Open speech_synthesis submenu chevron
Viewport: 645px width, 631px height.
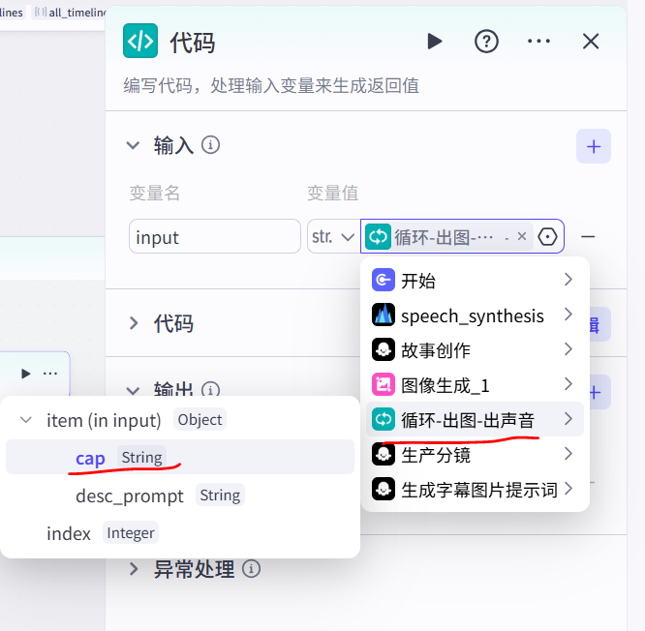[568, 315]
